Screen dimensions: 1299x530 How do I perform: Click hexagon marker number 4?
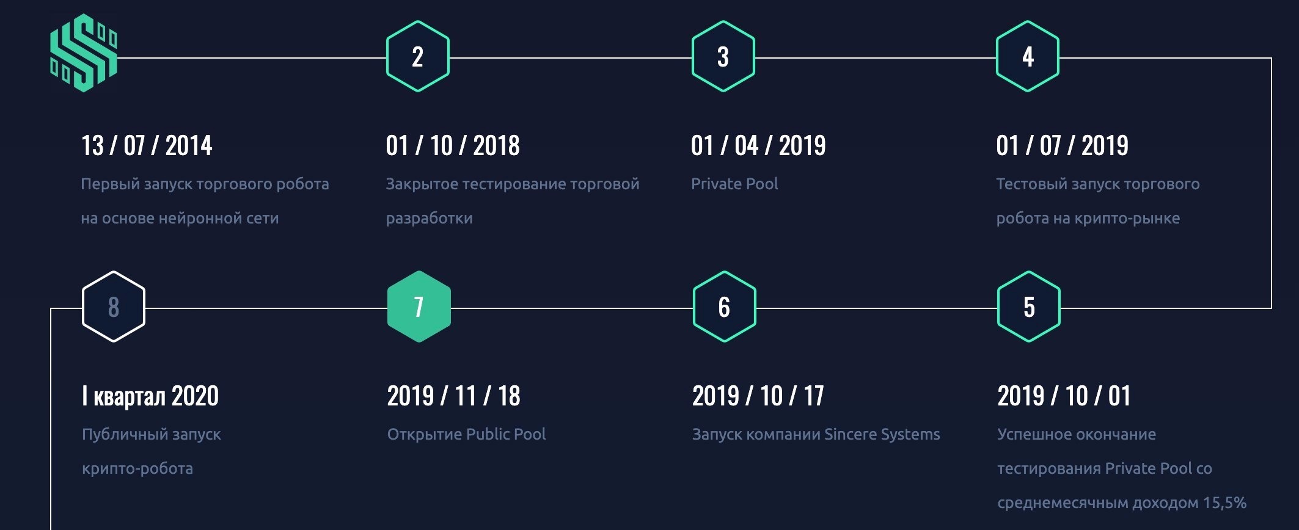(x=1028, y=57)
